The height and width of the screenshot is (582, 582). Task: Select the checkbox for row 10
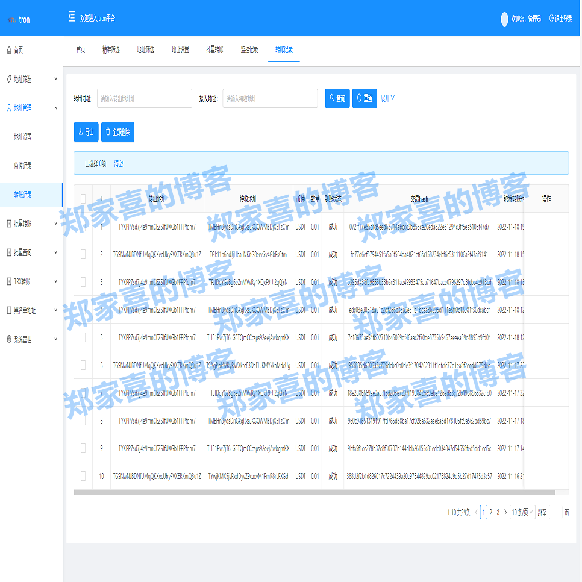(x=83, y=476)
